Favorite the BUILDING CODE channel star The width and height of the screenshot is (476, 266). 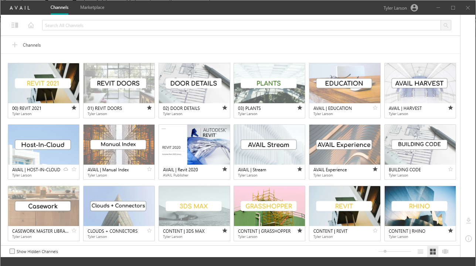click(450, 169)
